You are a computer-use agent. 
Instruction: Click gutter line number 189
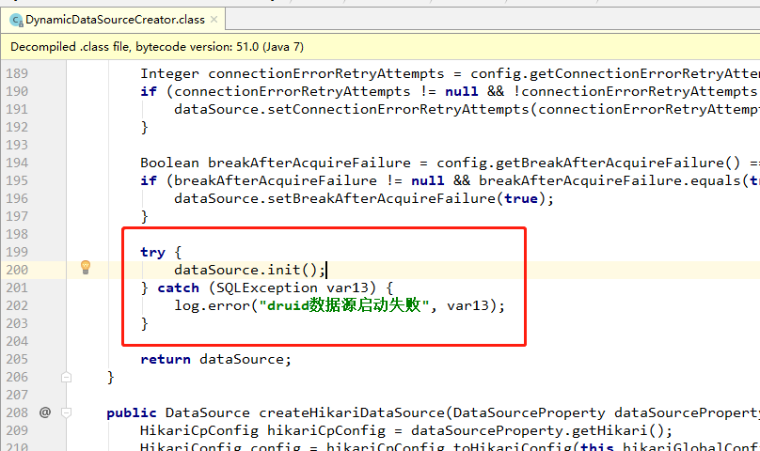pos(17,73)
